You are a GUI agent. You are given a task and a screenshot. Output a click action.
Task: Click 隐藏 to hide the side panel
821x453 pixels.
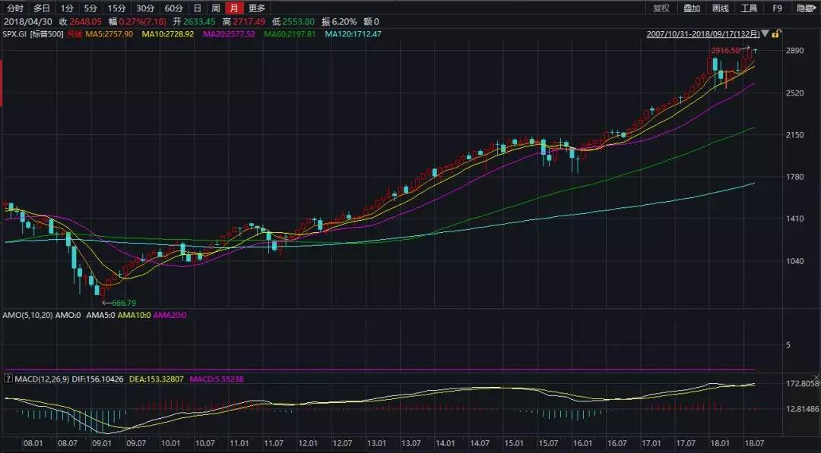tap(807, 8)
